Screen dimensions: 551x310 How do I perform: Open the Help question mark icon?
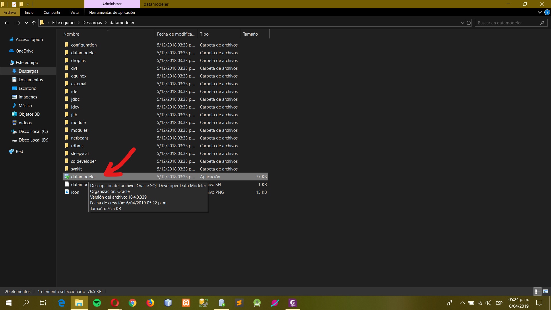(x=547, y=13)
